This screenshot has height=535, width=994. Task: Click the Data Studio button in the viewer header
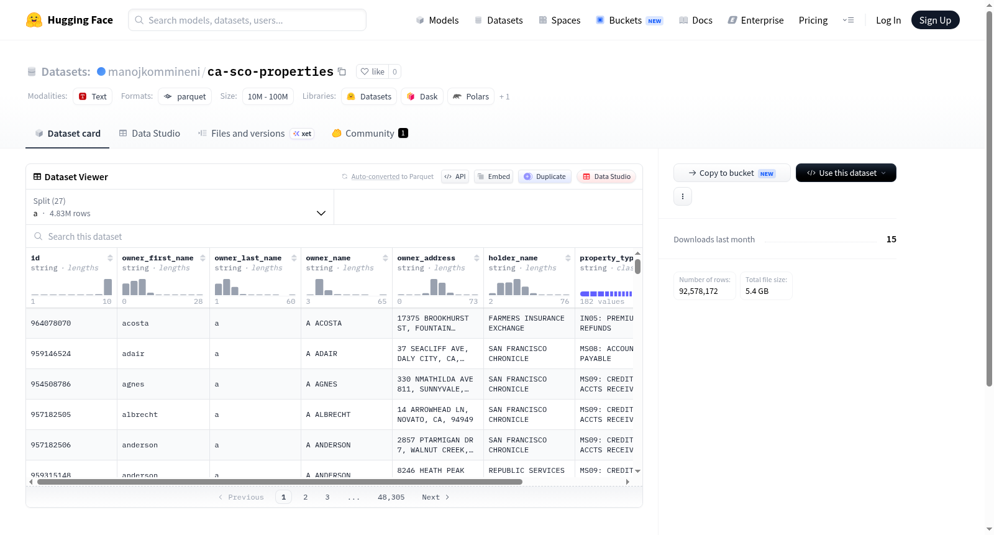coord(606,176)
